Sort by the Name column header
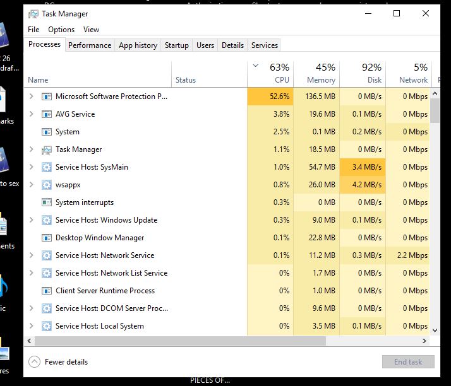Viewport: 451px width, 386px height. pyautogui.click(x=97, y=74)
